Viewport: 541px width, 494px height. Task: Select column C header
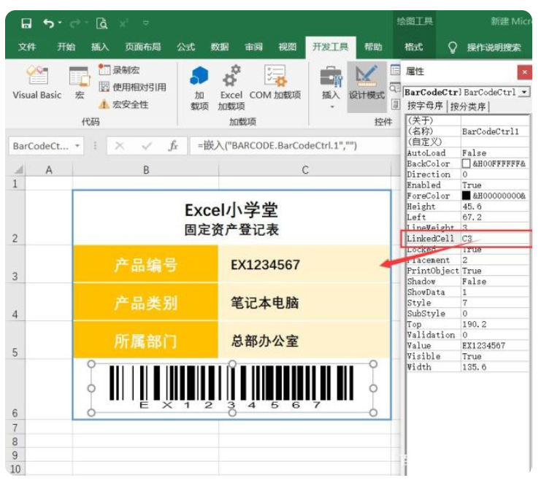(x=305, y=170)
